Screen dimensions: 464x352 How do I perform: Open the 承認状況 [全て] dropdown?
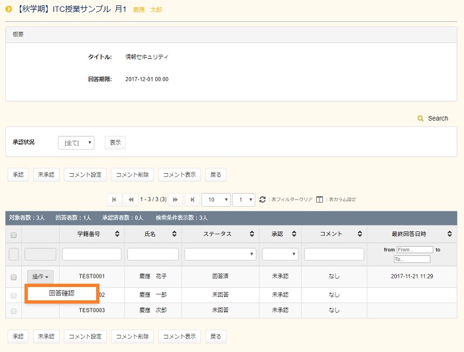point(76,143)
